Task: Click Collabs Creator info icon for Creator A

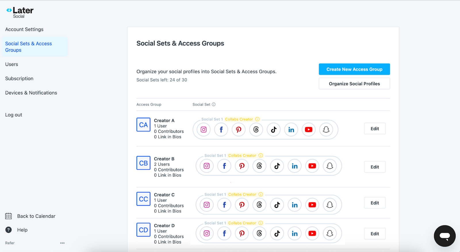Action: [257, 119]
